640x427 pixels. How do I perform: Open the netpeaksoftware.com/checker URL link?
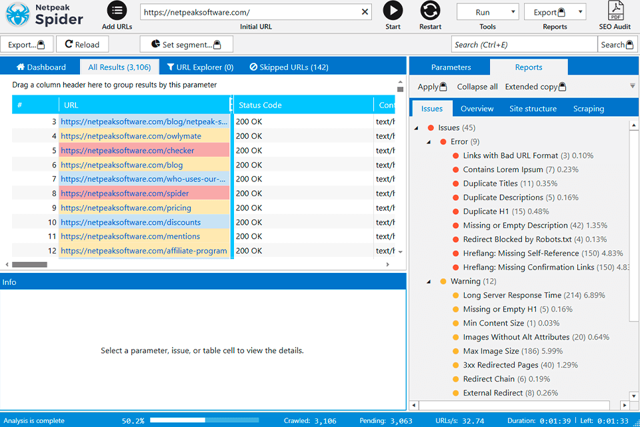127,150
